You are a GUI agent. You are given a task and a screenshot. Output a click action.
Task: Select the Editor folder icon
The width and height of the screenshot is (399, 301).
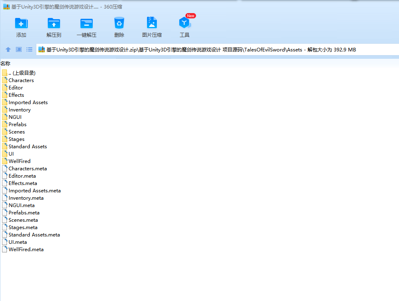[4, 87]
